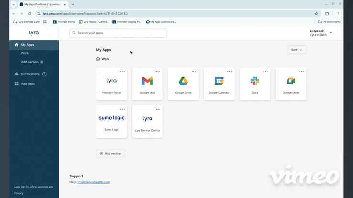Launch Google Meet app
353x198 pixels.
[x=290, y=84]
